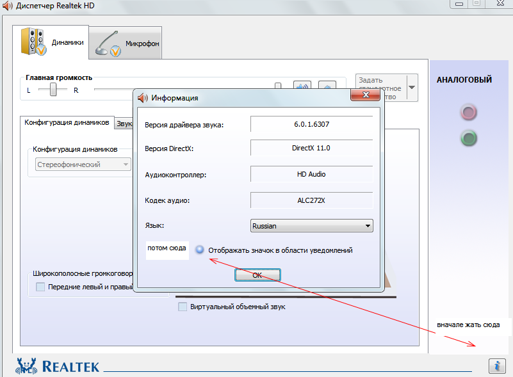The height and width of the screenshot is (377, 513).
Task: Confirm the Информация dialog with OK
Action: tap(257, 275)
